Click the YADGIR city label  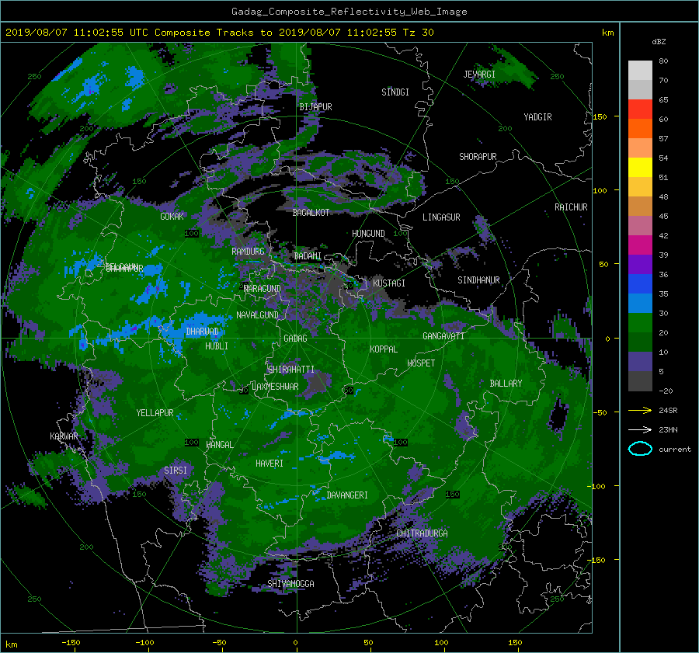point(537,117)
